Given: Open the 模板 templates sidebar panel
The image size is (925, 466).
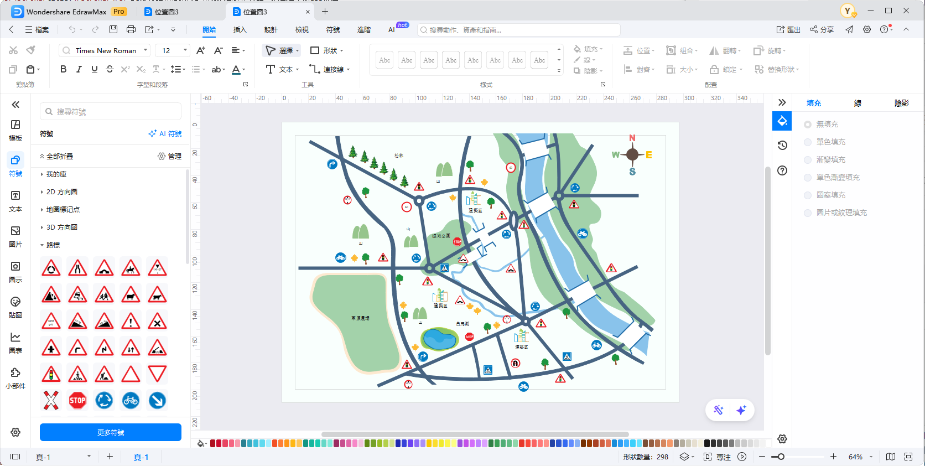Looking at the screenshot, I should coord(15,130).
